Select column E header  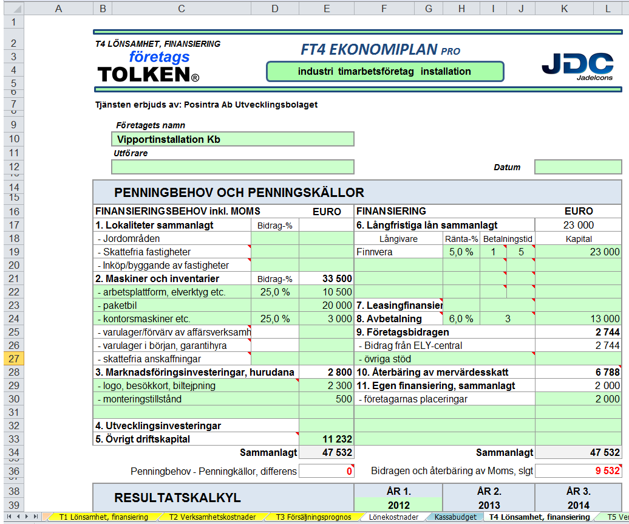pos(327,9)
